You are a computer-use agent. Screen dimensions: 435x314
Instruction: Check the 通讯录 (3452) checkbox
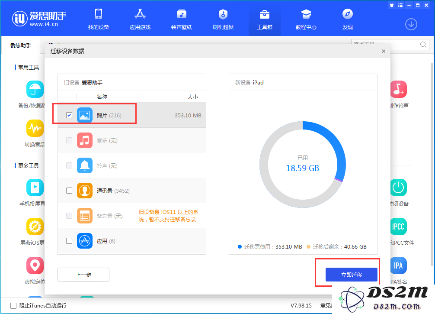click(69, 191)
